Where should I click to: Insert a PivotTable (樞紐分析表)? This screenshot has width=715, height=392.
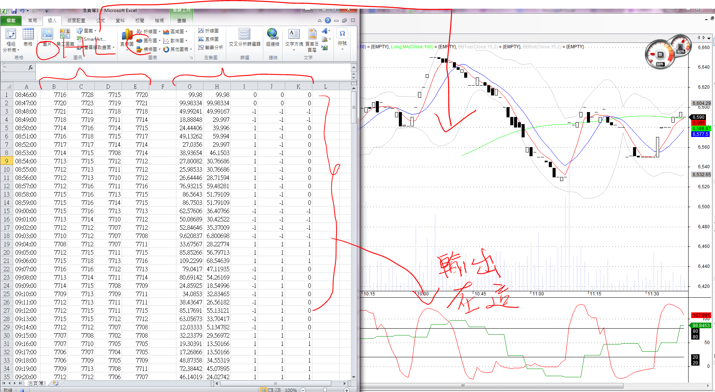click(x=11, y=40)
